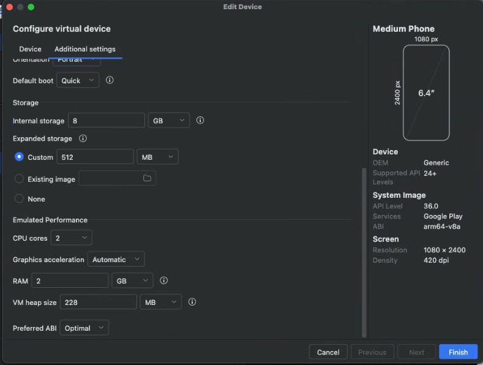Screen dimensions: 483x365
Task: Choose None for expanded storage
Action: 19,198
